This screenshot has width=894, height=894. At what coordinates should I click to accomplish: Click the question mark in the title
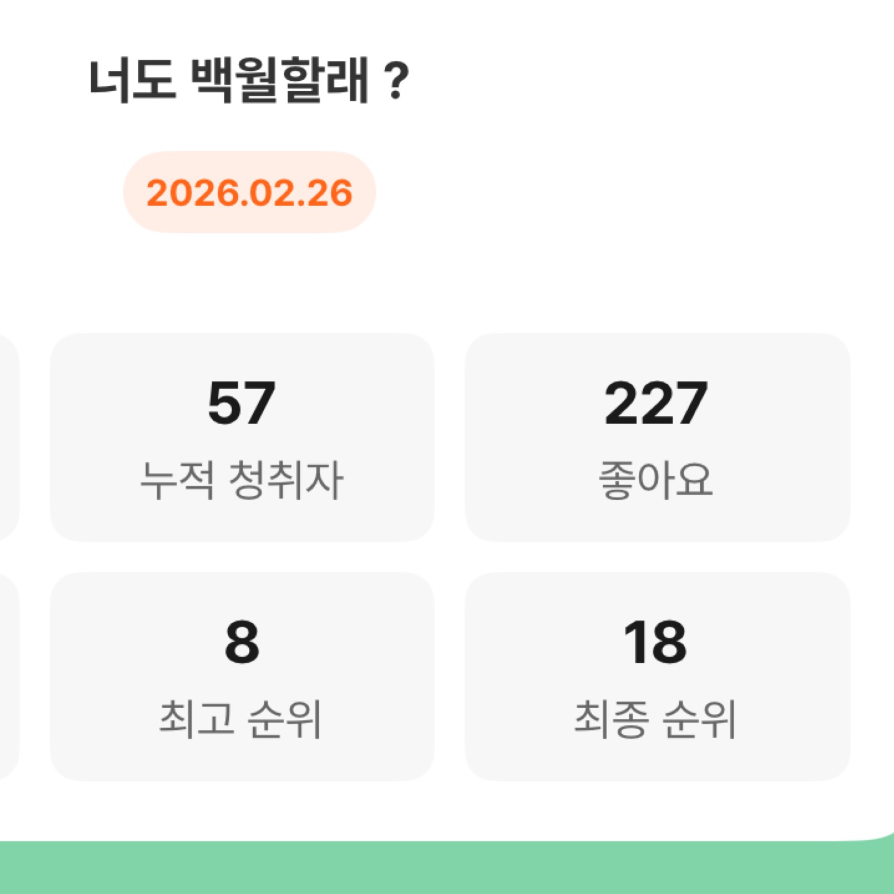(396, 82)
